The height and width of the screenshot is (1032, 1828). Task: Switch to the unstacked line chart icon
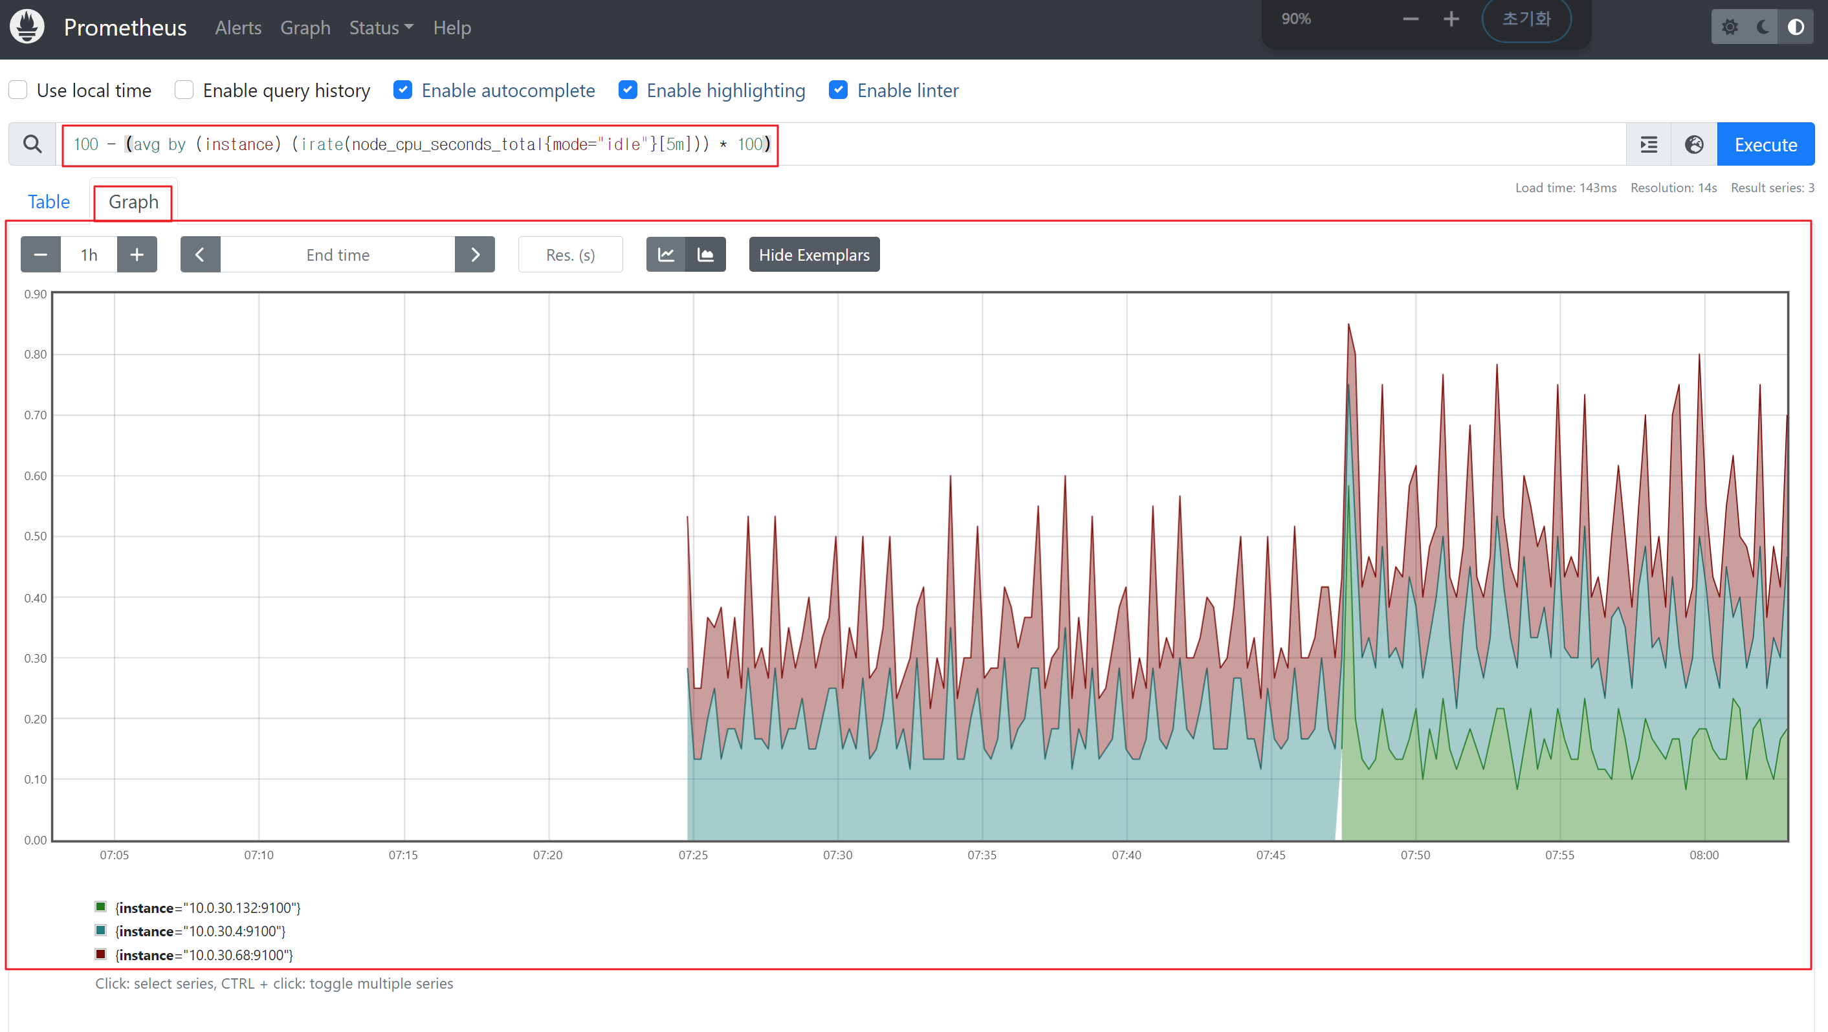[x=666, y=255]
